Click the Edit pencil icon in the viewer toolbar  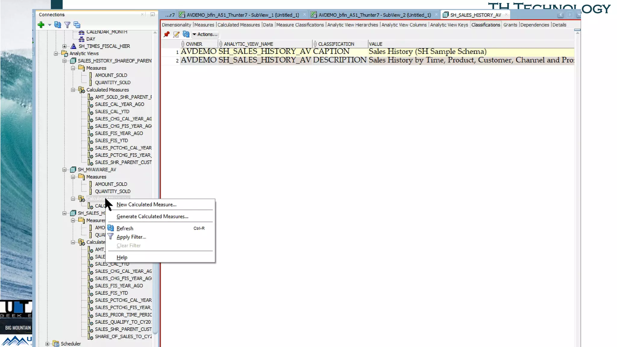(x=176, y=34)
